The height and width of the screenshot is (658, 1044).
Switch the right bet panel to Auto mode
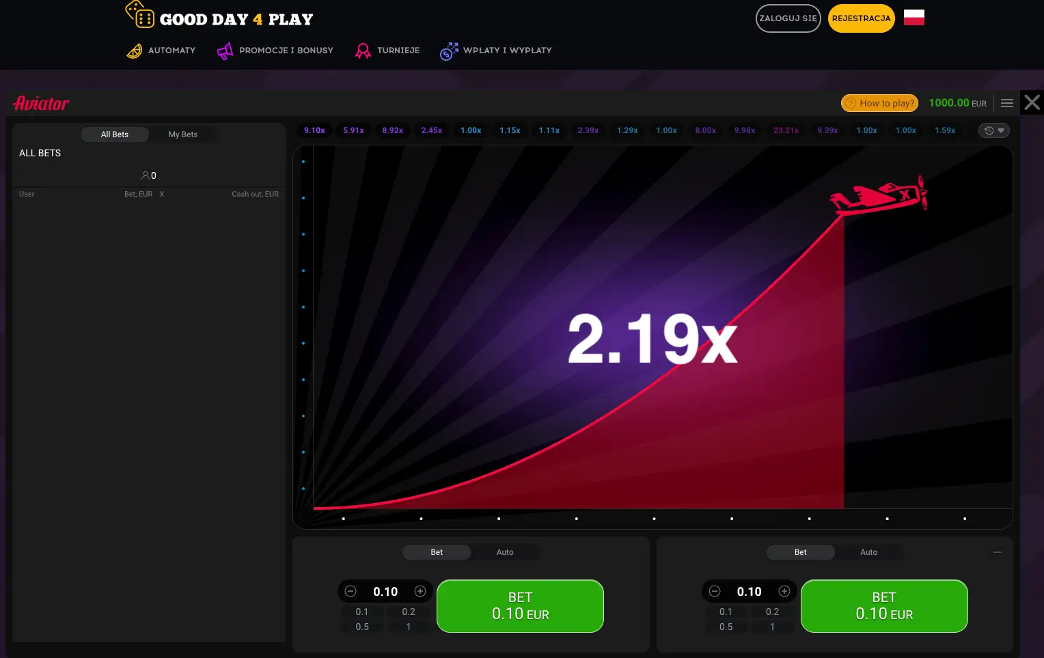point(869,552)
